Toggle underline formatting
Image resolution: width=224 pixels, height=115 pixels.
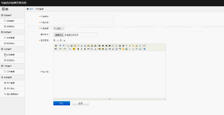pos(85,49)
